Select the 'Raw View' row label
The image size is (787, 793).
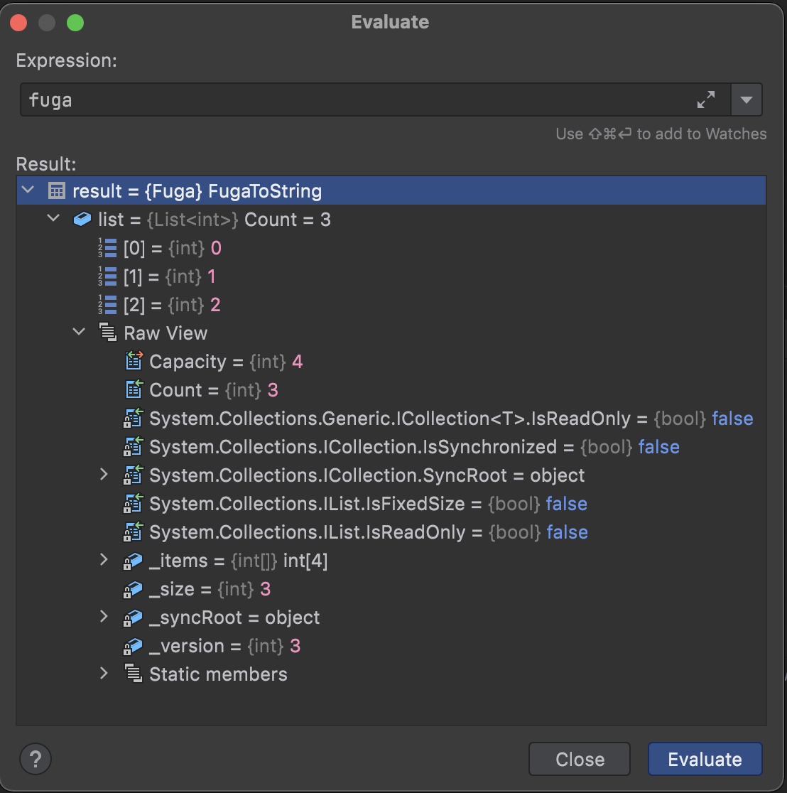click(165, 333)
